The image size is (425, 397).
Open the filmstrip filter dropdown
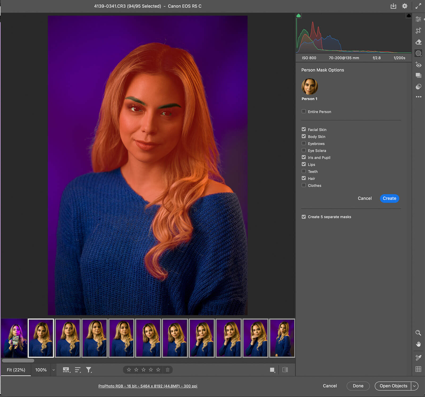pyautogui.click(x=89, y=370)
